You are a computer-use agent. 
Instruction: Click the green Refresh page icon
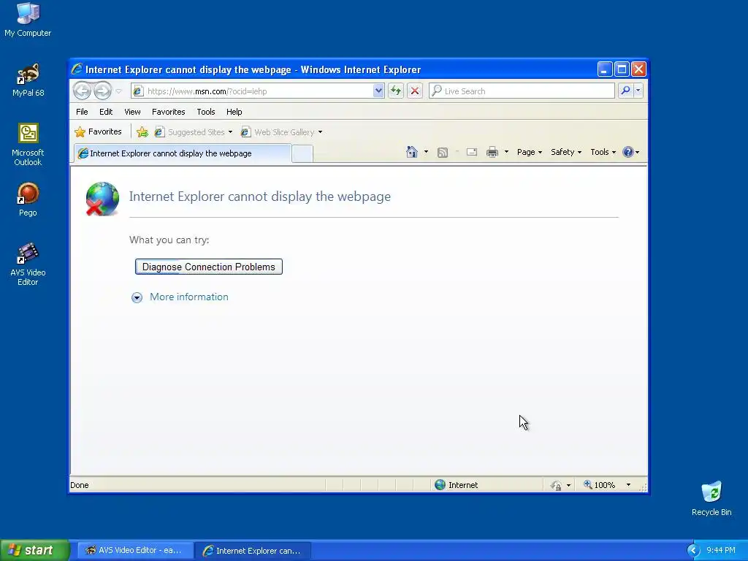(x=396, y=91)
